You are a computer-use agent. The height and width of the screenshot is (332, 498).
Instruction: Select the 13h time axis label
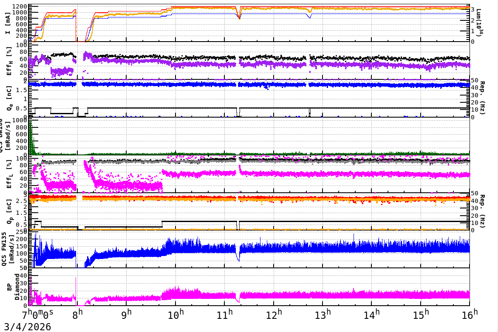(323, 314)
